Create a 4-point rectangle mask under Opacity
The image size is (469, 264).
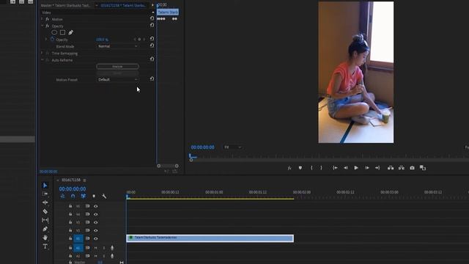(62, 32)
